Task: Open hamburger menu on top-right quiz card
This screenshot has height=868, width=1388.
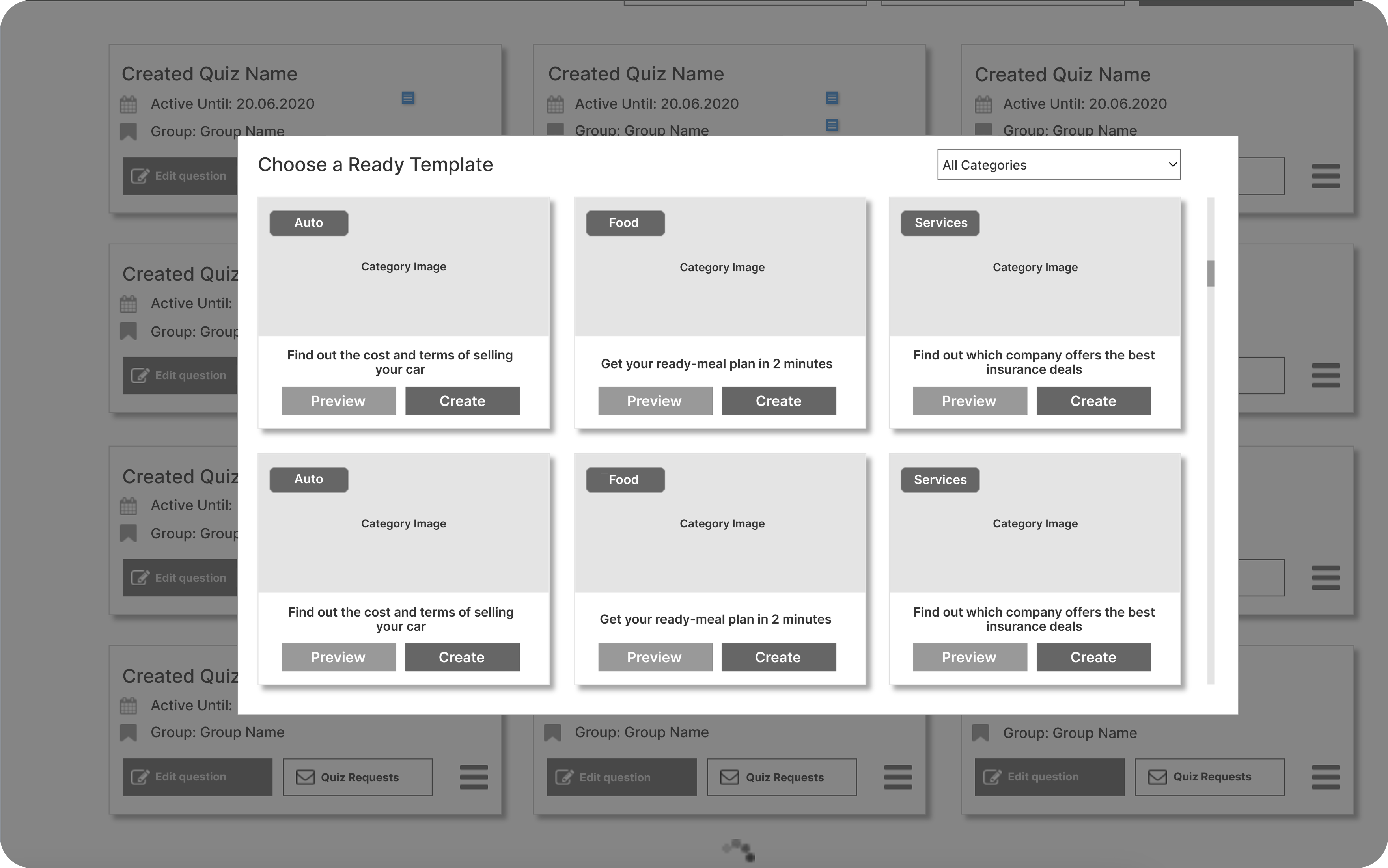Action: click(1325, 176)
